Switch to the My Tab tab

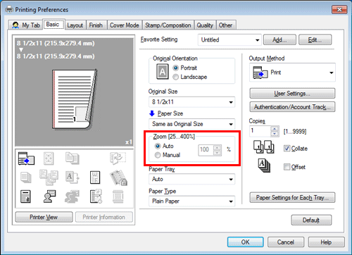(x=26, y=25)
